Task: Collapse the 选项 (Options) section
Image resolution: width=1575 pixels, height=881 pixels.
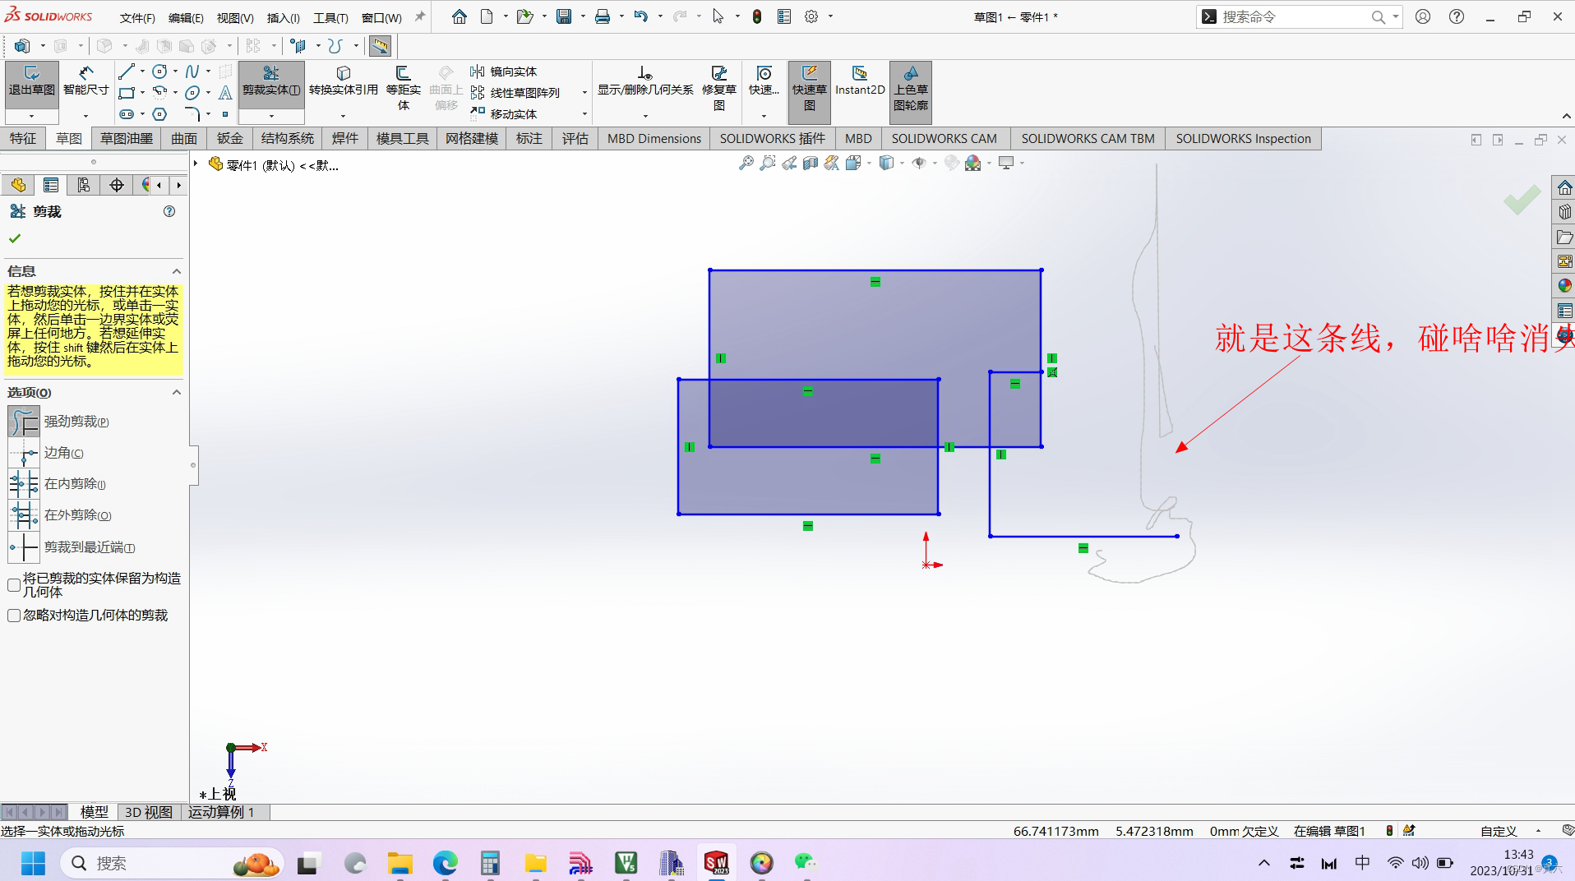Action: pos(176,393)
